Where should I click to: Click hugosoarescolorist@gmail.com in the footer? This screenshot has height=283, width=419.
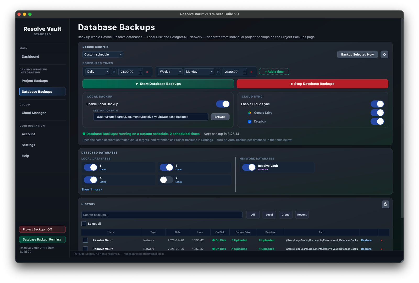(x=144, y=254)
